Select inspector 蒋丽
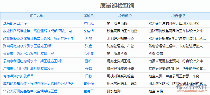Image resolution: width=210 pixels, height=95 pixels. [88, 39]
